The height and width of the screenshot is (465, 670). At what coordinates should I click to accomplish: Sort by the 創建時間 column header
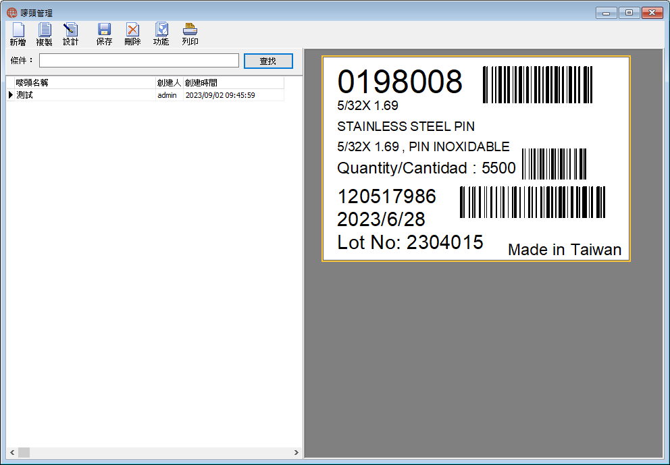[233, 82]
